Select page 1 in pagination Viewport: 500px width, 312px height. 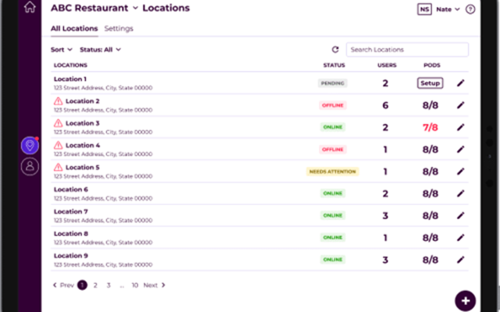coord(82,285)
